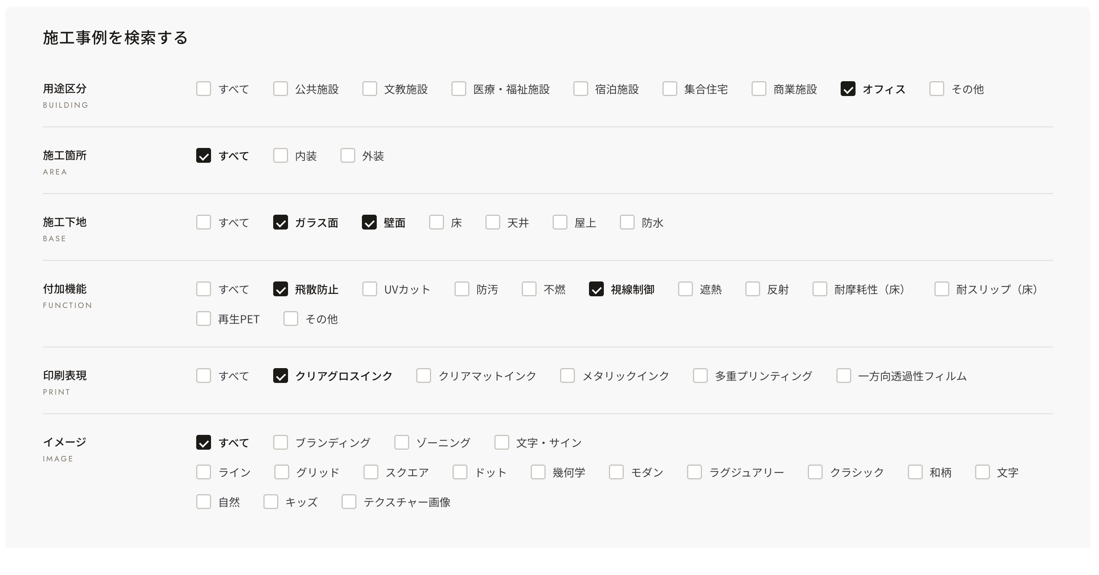Select 外装 area checkbox

click(x=348, y=156)
